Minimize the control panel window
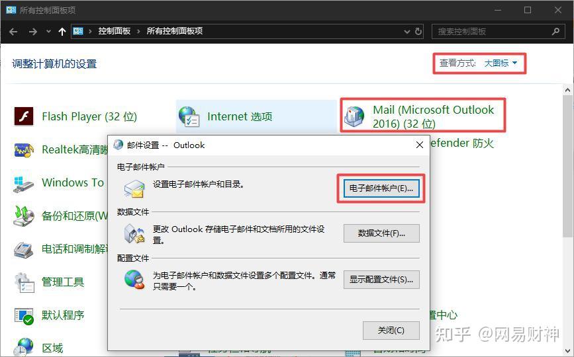Screen dimensions: 574x357 (497, 10)
